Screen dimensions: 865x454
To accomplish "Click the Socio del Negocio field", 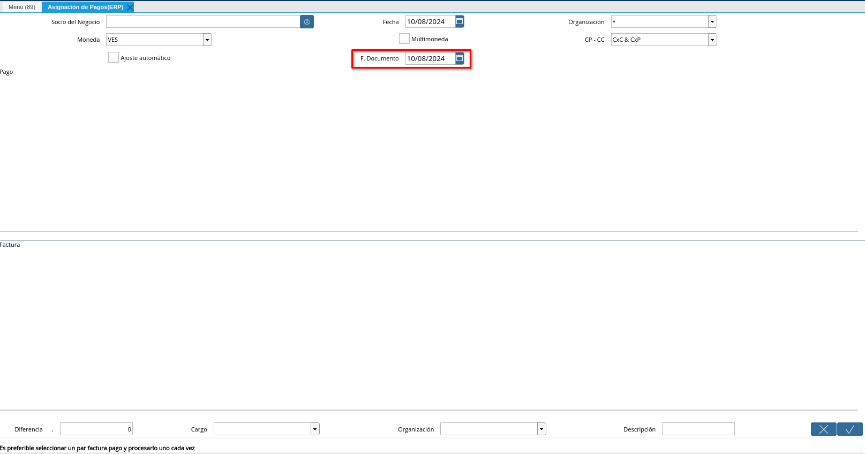I will [203, 22].
